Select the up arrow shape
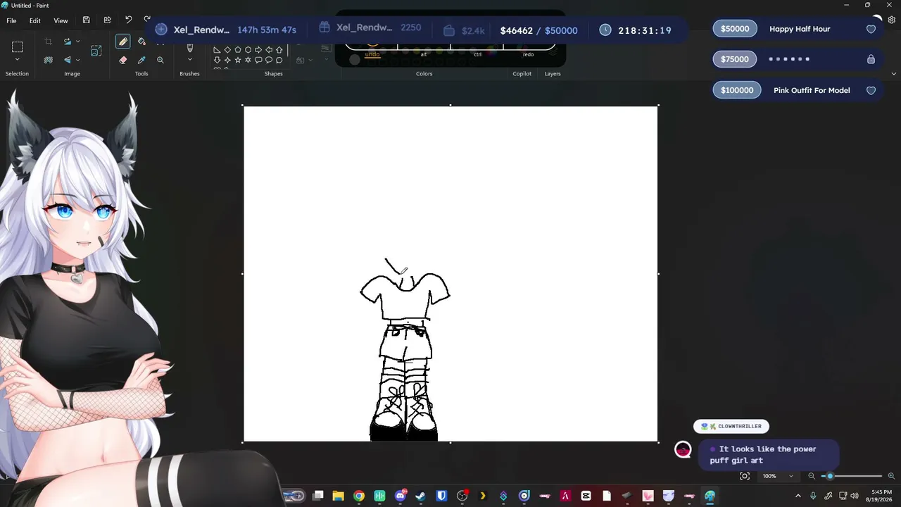This screenshot has width=901, height=507. tap(279, 50)
